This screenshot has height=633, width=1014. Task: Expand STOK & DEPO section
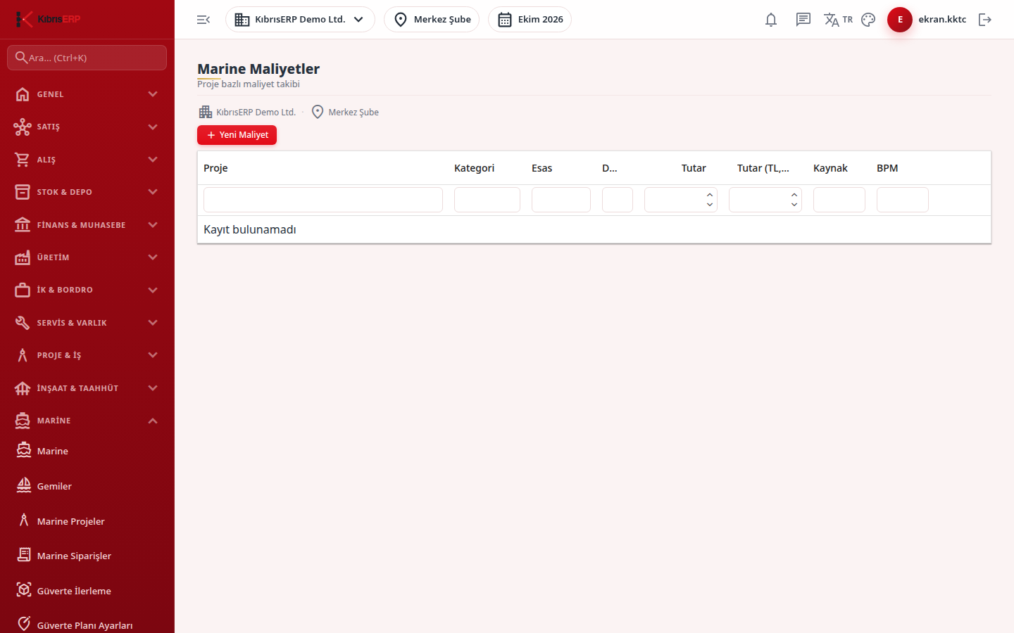tap(87, 192)
